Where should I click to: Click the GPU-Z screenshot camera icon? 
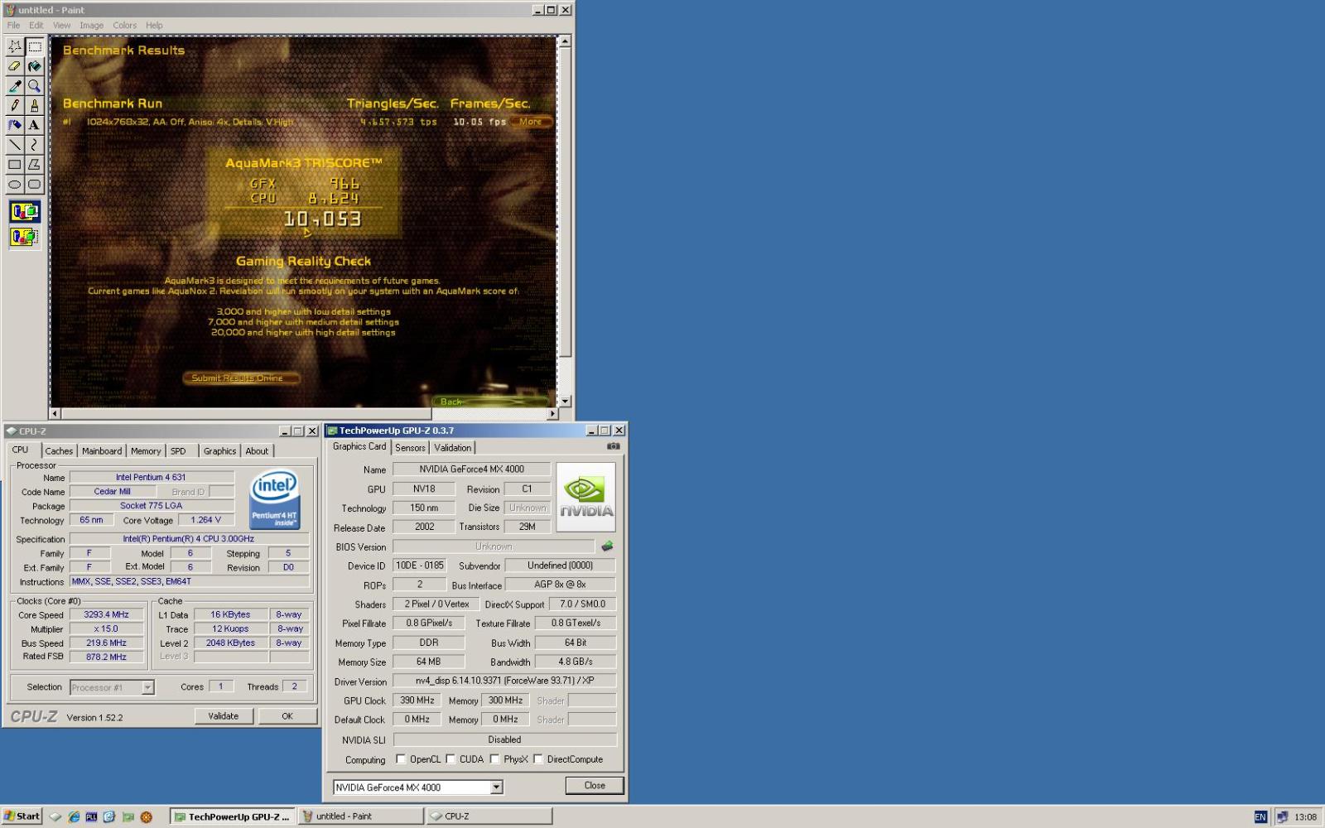click(x=613, y=446)
